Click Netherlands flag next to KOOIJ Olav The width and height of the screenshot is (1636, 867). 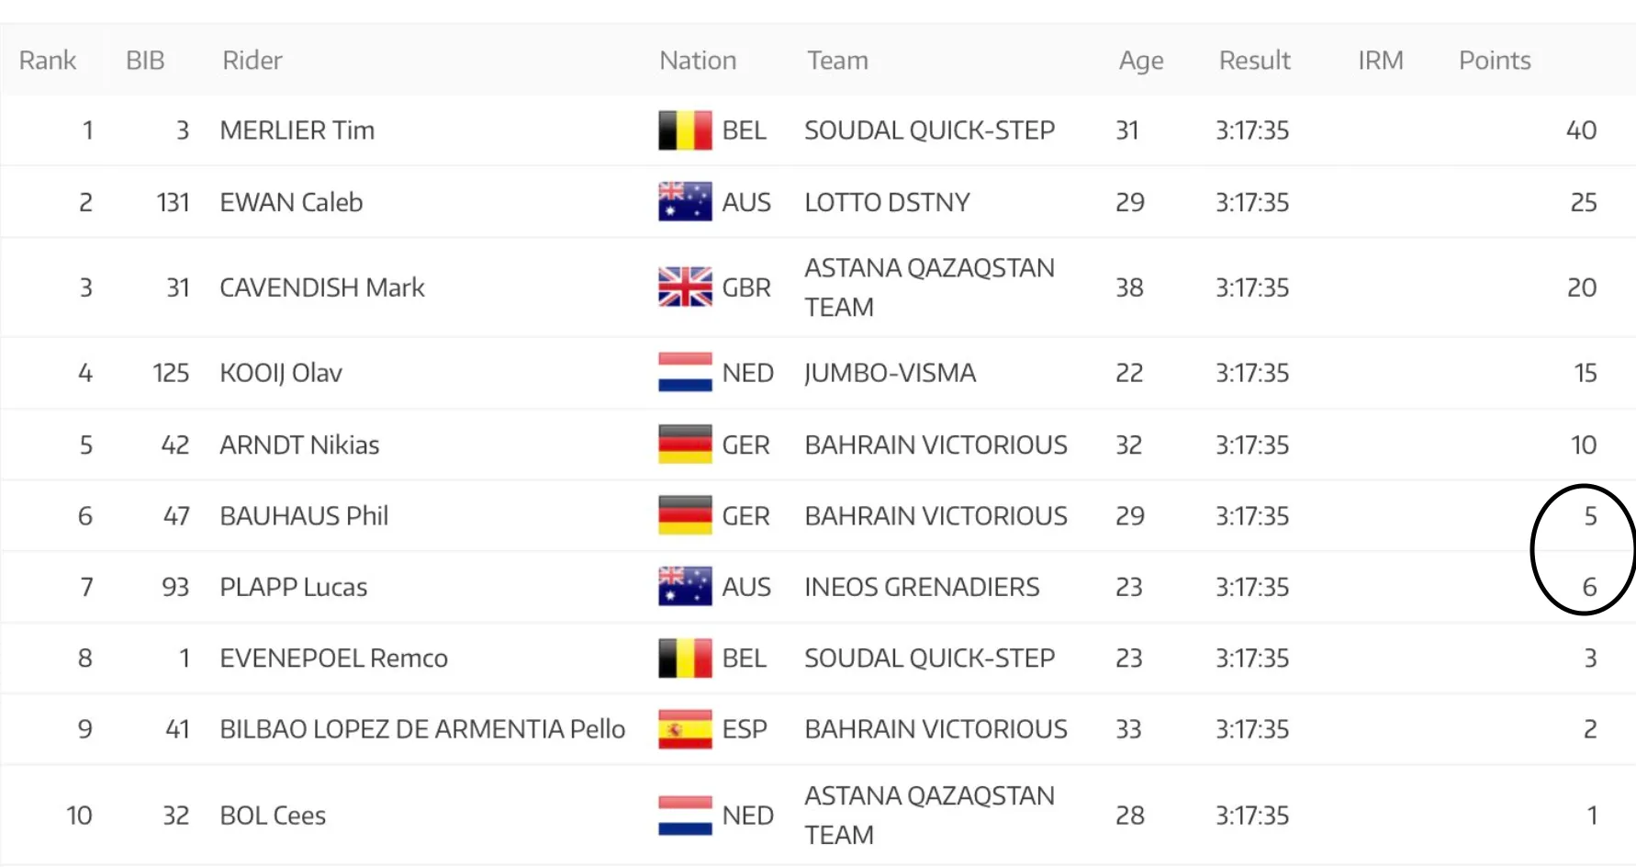pyautogui.click(x=685, y=373)
